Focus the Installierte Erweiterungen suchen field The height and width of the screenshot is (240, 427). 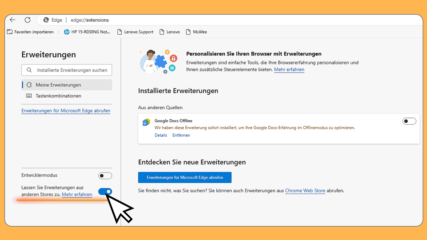pyautogui.click(x=66, y=70)
